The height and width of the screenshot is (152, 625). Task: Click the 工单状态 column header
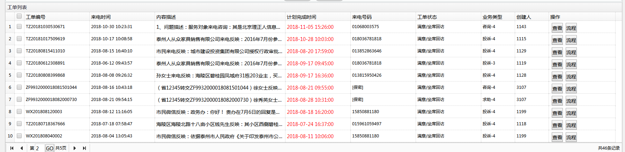(427, 17)
